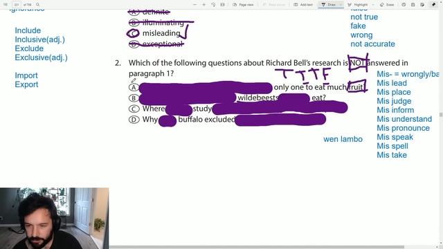Click the crossed-out option "exceptional"
This screenshot has width=443, height=249.
[163, 44]
